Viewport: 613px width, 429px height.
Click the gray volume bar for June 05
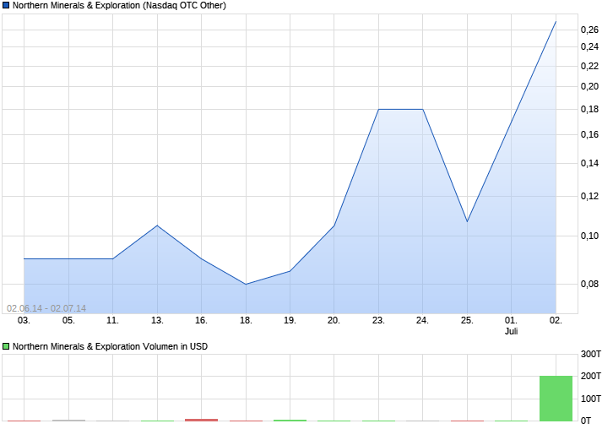pyautogui.click(x=68, y=421)
